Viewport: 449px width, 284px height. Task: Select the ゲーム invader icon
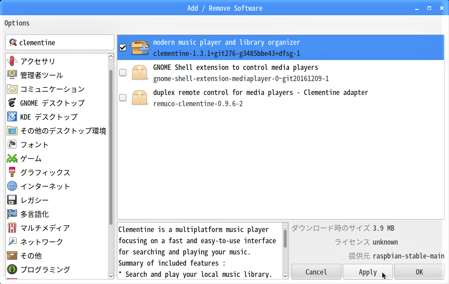12,158
